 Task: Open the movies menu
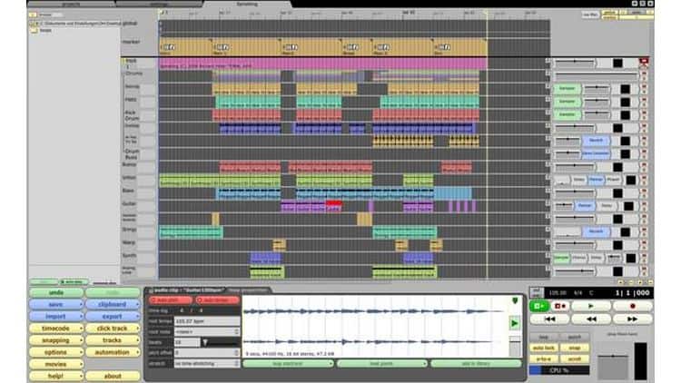(56, 364)
